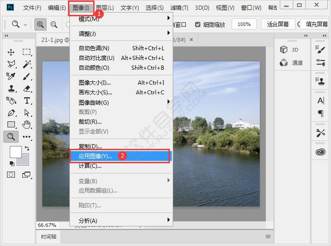Open the Timeline panel menu icon
The height and width of the screenshot is (246, 331).
[x=268, y=236]
